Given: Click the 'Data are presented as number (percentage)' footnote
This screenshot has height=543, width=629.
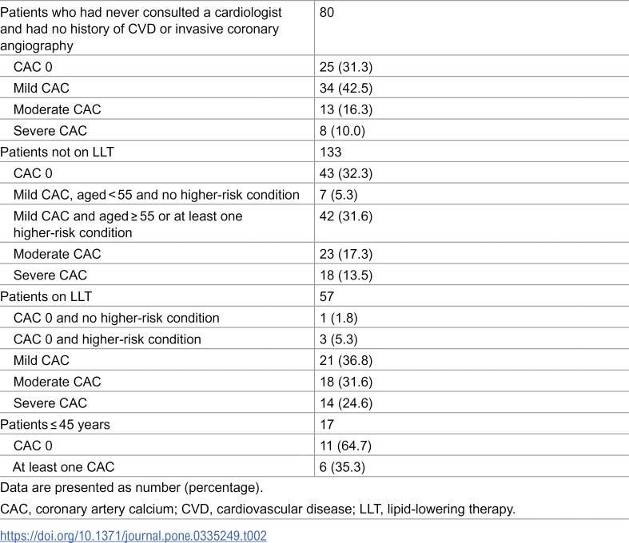Looking at the screenshot, I should coord(132,487).
